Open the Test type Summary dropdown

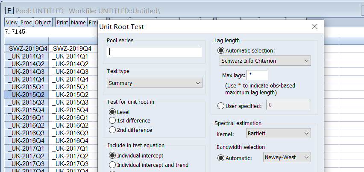[155, 83]
